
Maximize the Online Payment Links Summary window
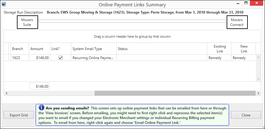tap(246, 3)
